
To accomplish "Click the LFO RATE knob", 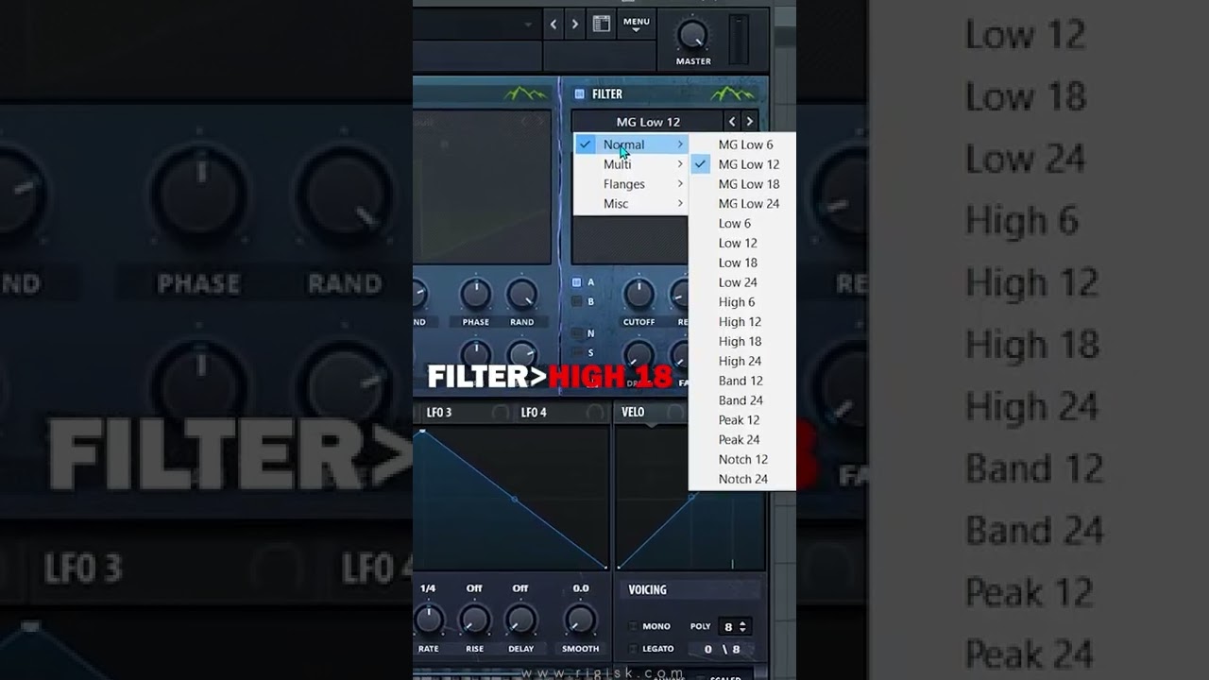I will tap(429, 620).
